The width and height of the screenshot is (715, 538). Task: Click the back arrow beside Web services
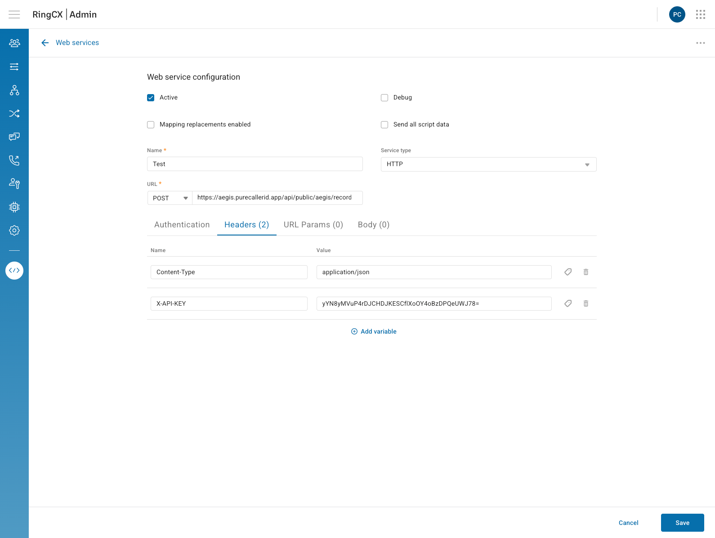pyautogui.click(x=45, y=43)
